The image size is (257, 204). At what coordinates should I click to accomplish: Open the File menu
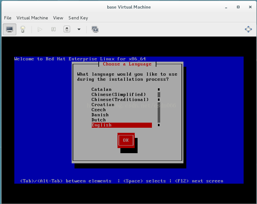(x=8, y=18)
